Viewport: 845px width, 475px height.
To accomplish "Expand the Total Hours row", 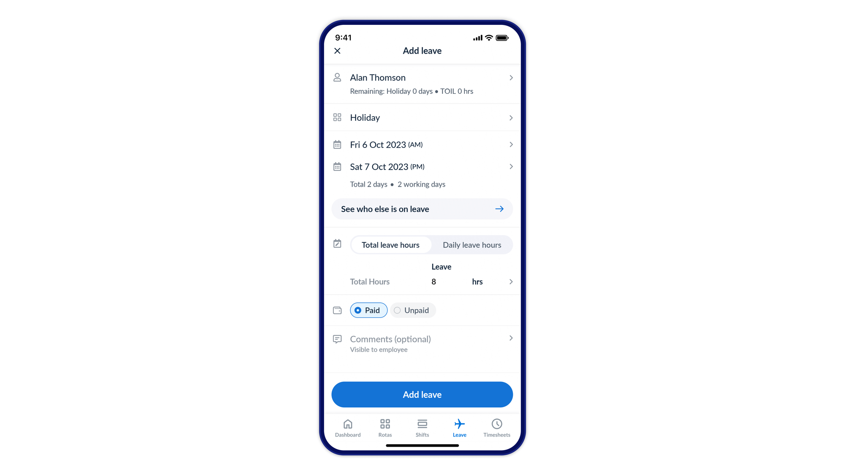I will click(510, 281).
